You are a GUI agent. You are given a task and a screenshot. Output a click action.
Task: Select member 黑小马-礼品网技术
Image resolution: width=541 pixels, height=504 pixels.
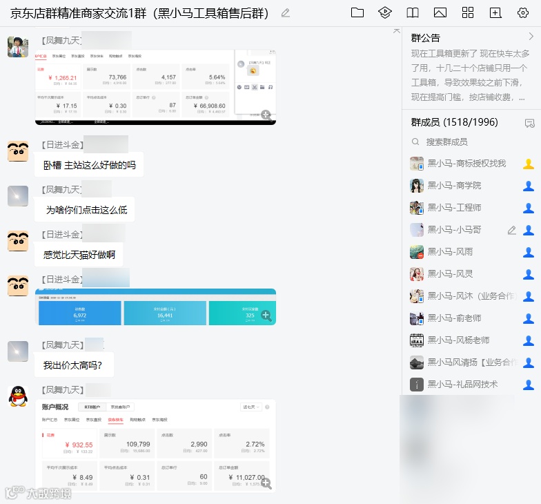click(x=471, y=384)
